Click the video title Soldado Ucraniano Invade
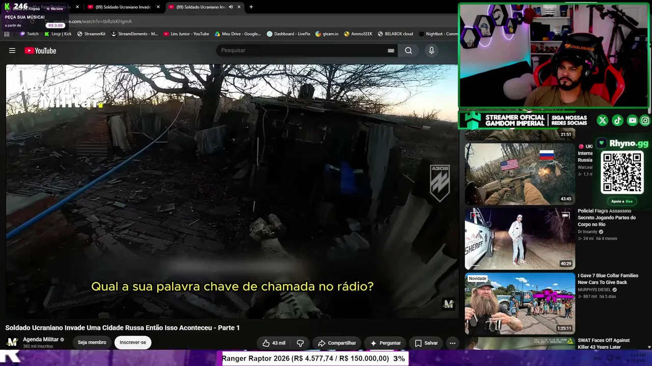Viewport: 652px width, 366px height. (122, 328)
